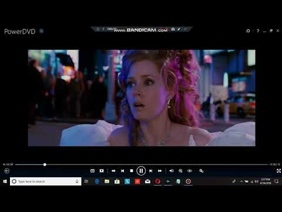Open the blue L taskbar app

pos(127,181)
